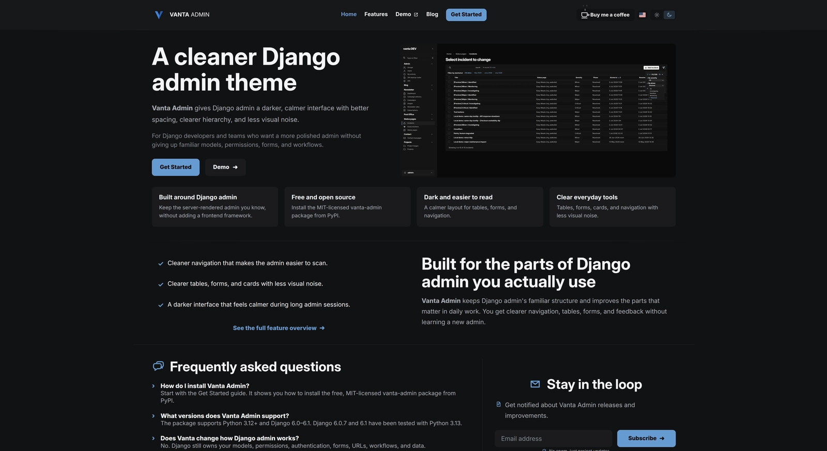Open the Blog nav item
Image resolution: width=827 pixels, height=451 pixels.
pos(432,14)
